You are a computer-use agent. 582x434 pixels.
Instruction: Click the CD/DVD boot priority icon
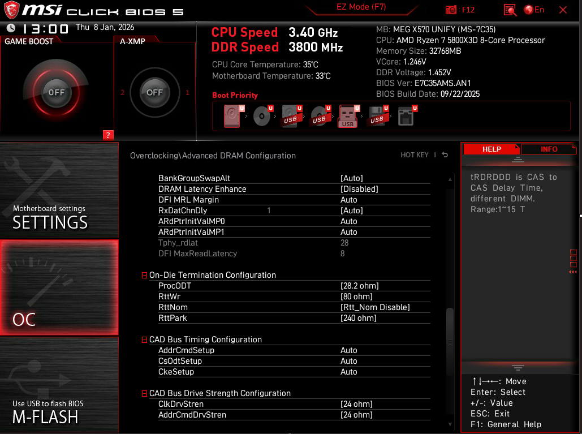(262, 116)
